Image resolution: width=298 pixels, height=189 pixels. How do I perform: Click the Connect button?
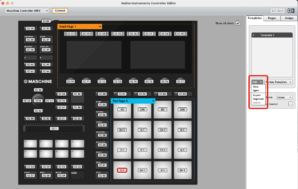tap(60, 11)
